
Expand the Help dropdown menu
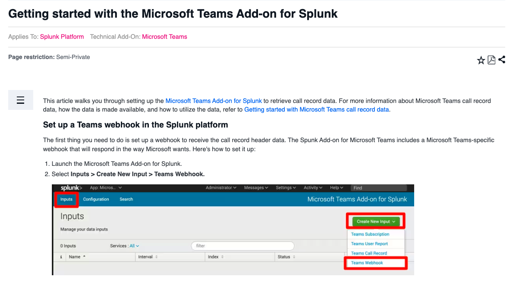click(x=336, y=187)
